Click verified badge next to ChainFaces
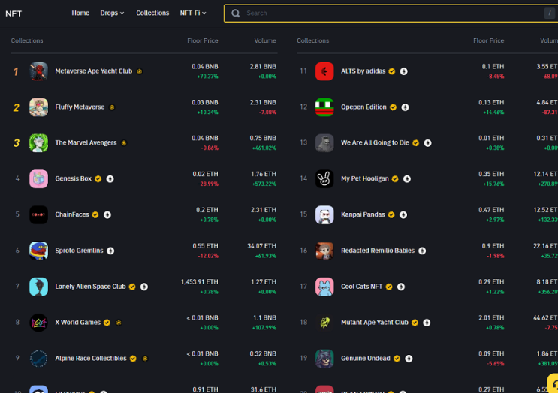The image size is (558, 393). 95,215
